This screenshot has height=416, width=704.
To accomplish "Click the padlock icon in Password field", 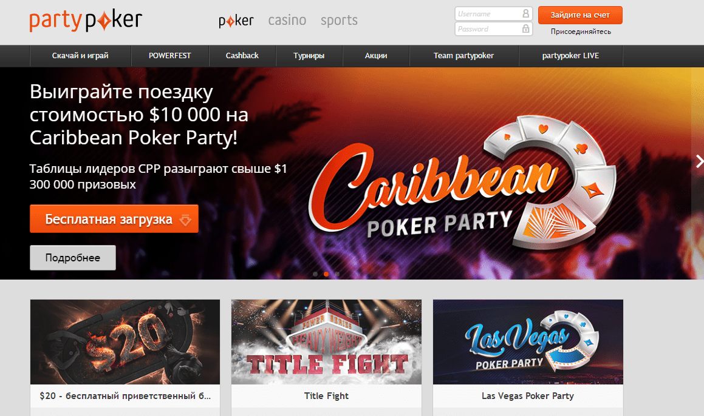I will click(525, 29).
